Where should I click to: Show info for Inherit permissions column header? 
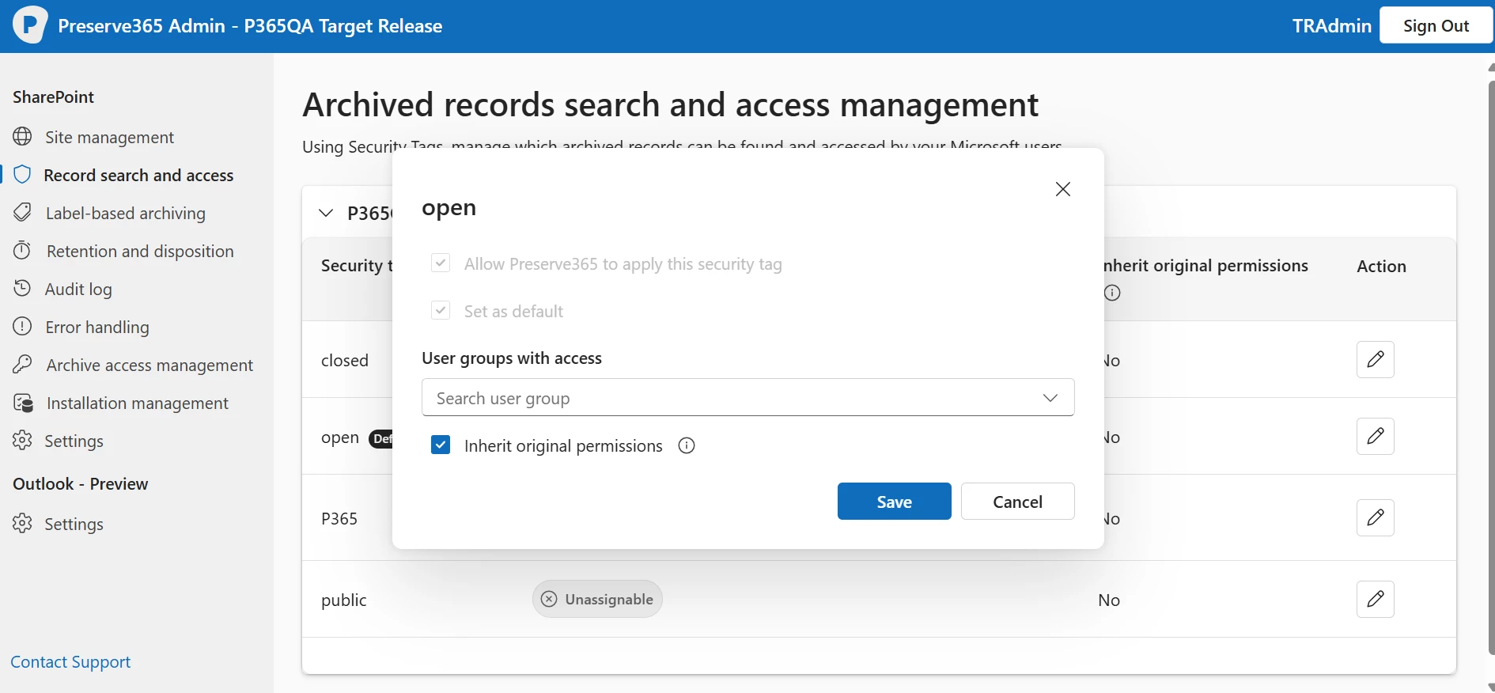click(1112, 293)
